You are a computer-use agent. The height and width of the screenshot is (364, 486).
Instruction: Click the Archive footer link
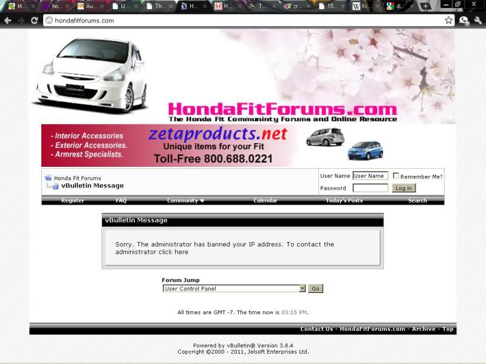point(423,329)
